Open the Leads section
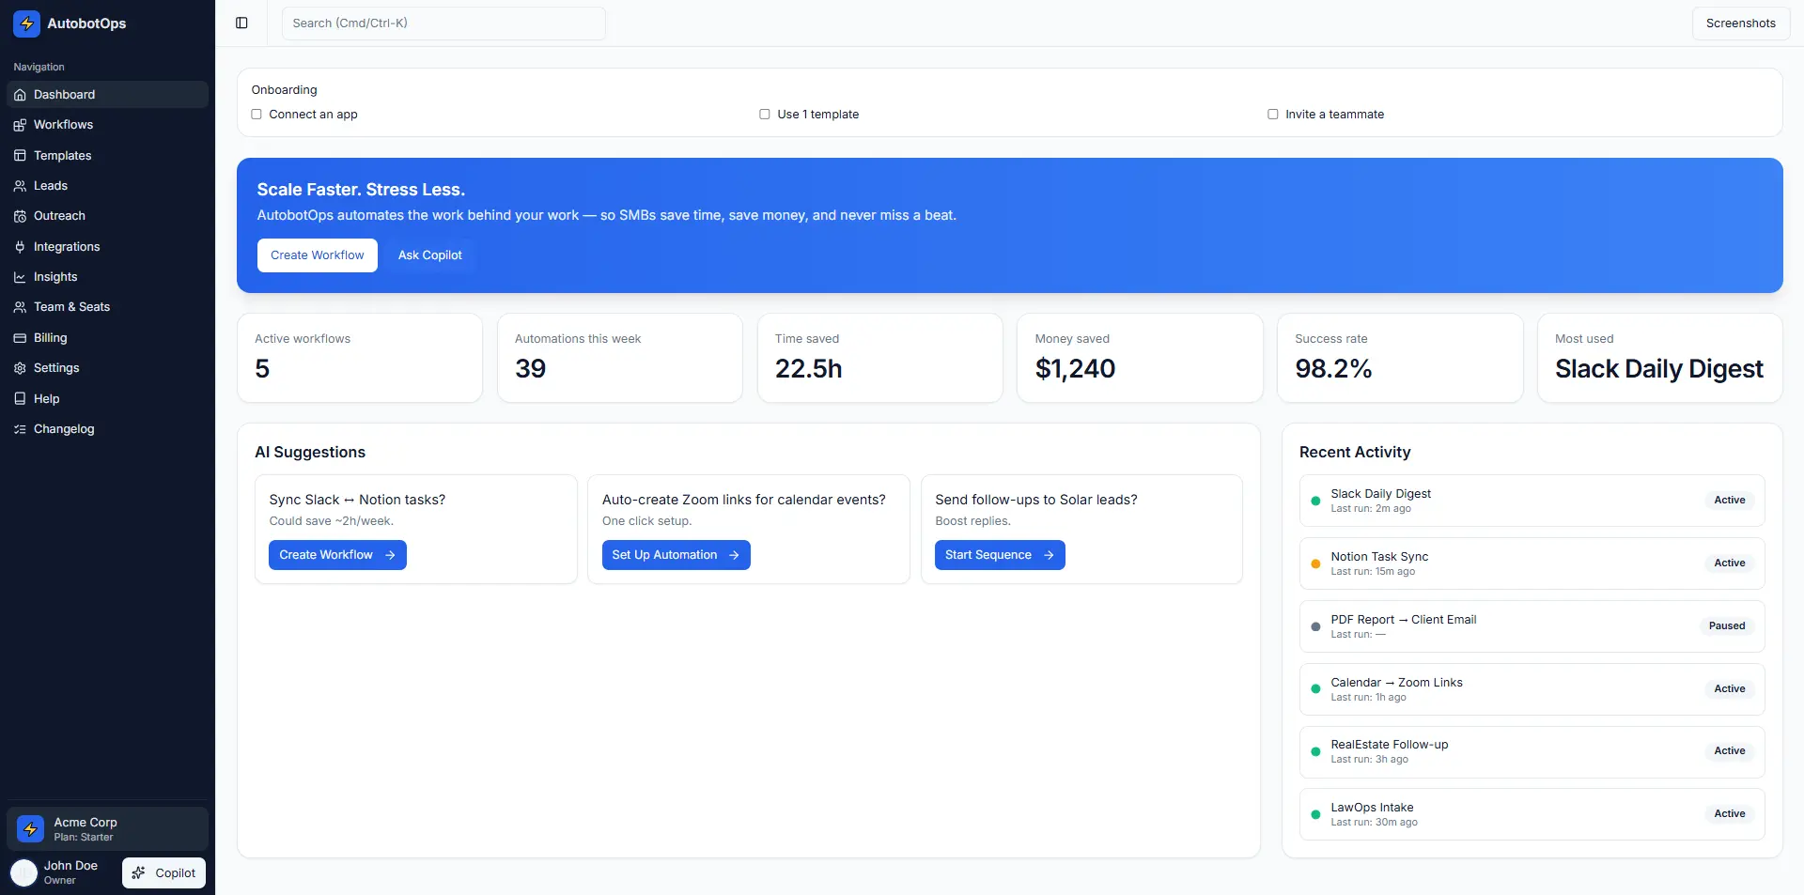Viewport: 1804px width, 895px height. pos(107,186)
